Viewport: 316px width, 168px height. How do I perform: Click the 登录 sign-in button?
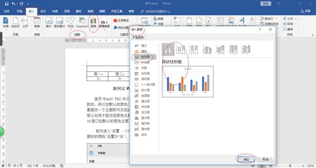click(x=266, y=3)
